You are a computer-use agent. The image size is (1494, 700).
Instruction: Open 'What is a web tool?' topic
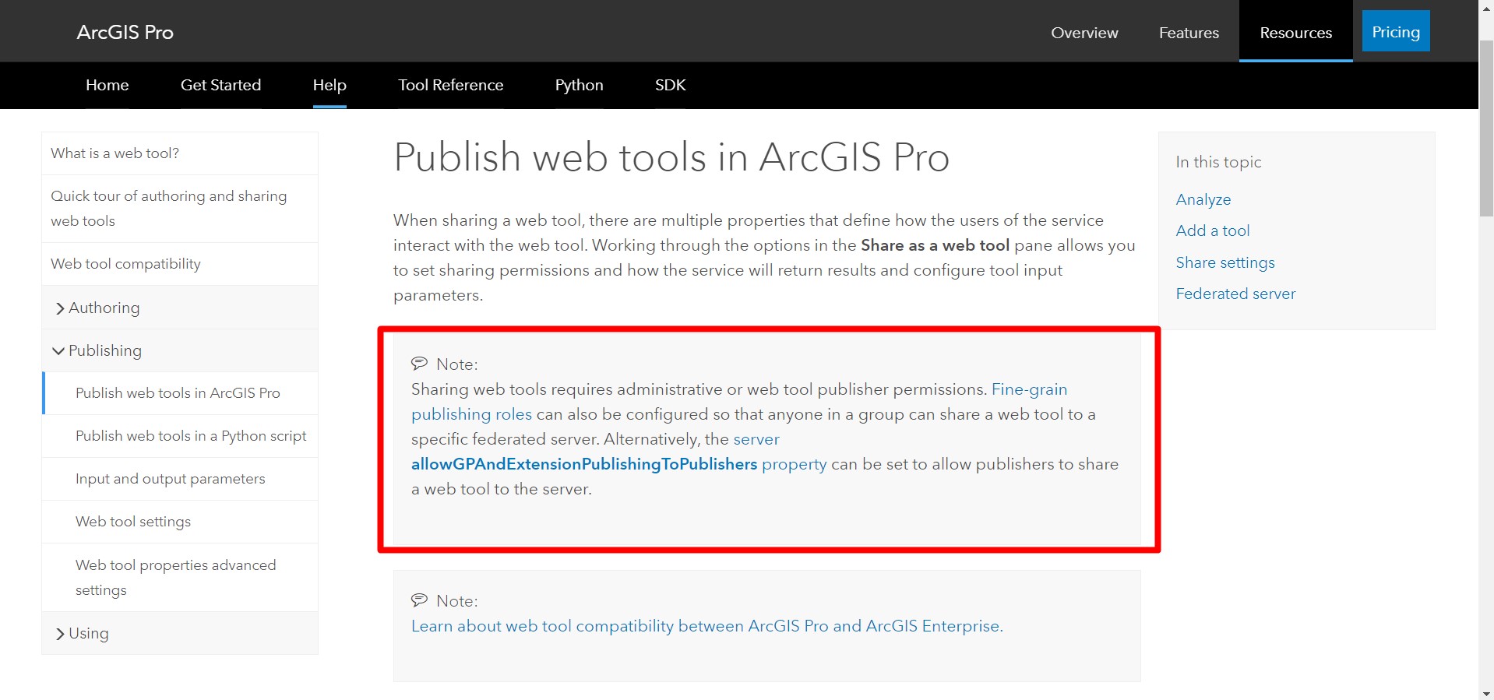180,153
